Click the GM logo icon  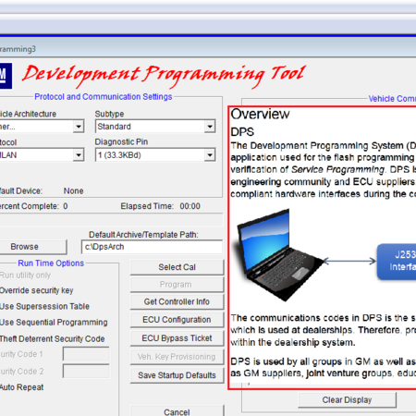[x=6, y=76]
